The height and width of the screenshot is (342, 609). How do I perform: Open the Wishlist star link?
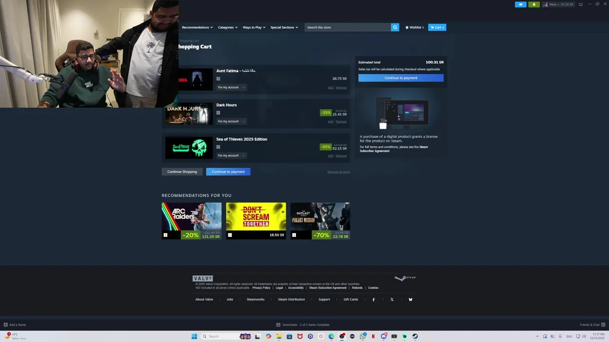(414, 27)
